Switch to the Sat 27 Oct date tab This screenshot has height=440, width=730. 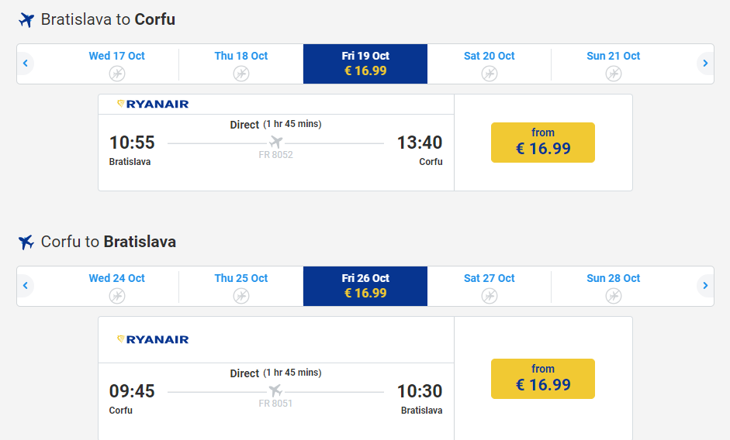point(490,286)
